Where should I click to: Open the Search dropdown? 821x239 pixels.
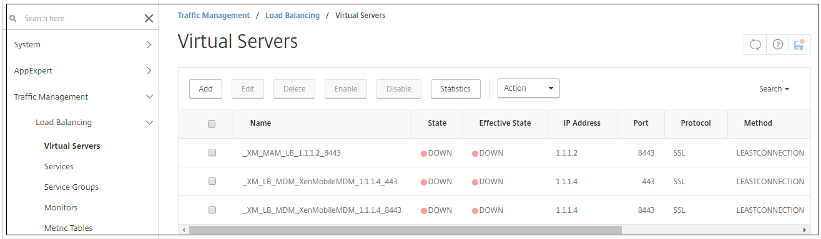click(x=774, y=89)
